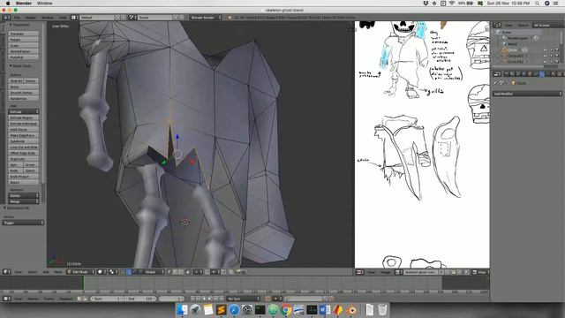Click the Extrude Region button
The height and width of the screenshot is (318, 565).
24,117
